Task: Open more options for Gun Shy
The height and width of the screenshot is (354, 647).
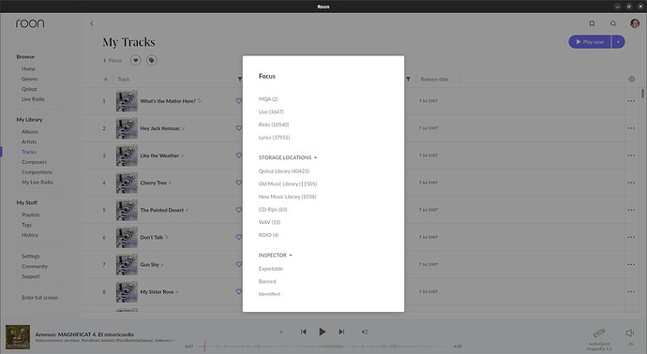Action: [x=631, y=264]
